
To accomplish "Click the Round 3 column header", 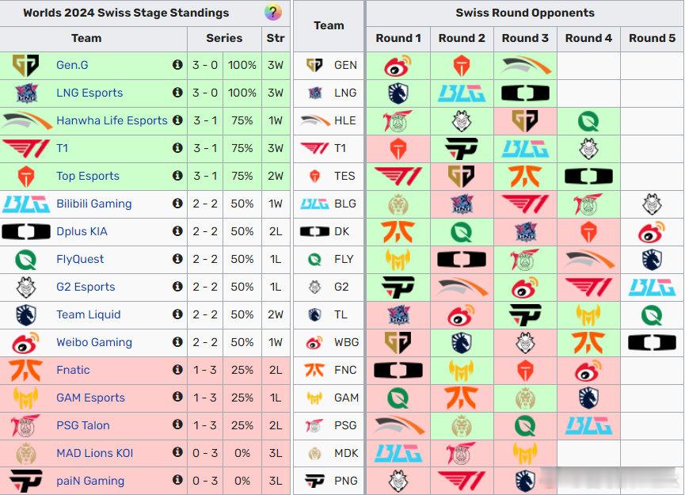I will [525, 39].
